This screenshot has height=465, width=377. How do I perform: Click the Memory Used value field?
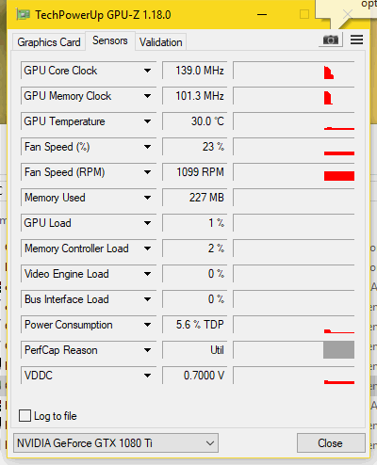[x=195, y=198]
